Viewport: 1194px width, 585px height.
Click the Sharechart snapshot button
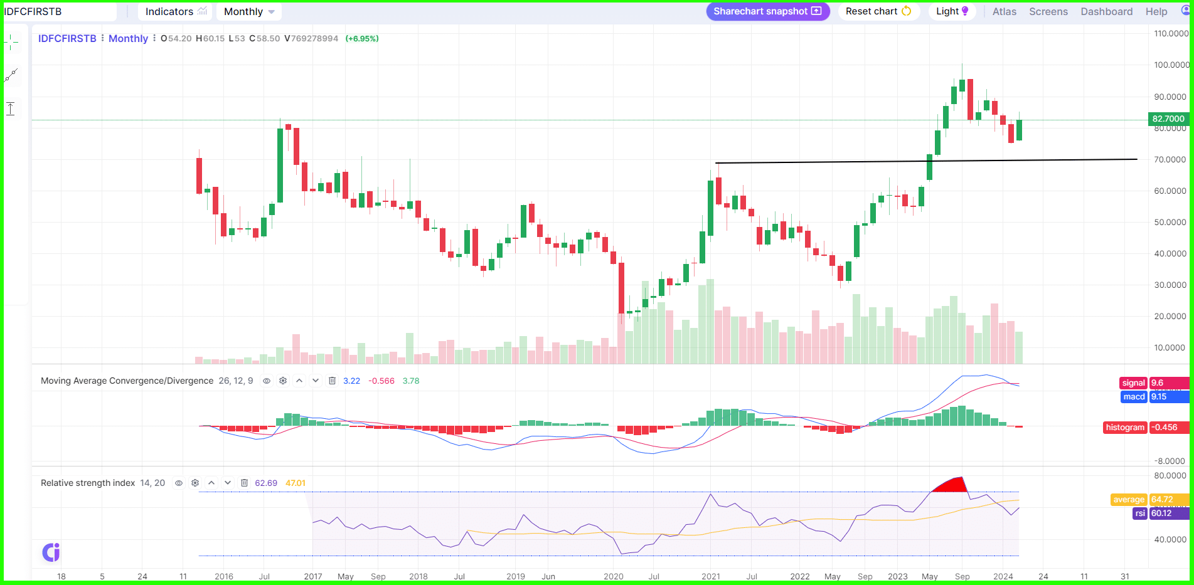(767, 11)
